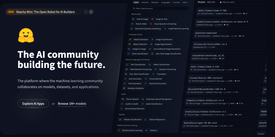
Task: Open the openchat/openchat model card
Action: 230,34
